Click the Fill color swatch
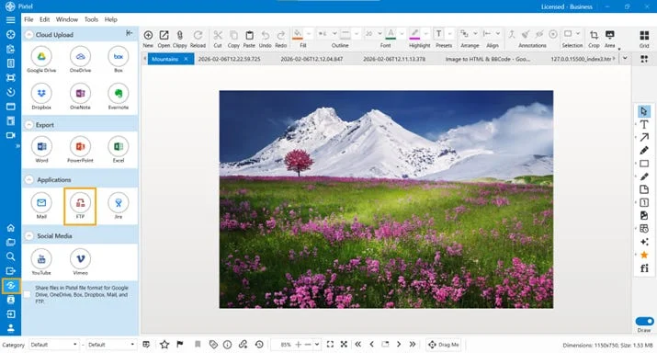Image resolution: width=657 pixels, height=353 pixels. click(x=298, y=34)
